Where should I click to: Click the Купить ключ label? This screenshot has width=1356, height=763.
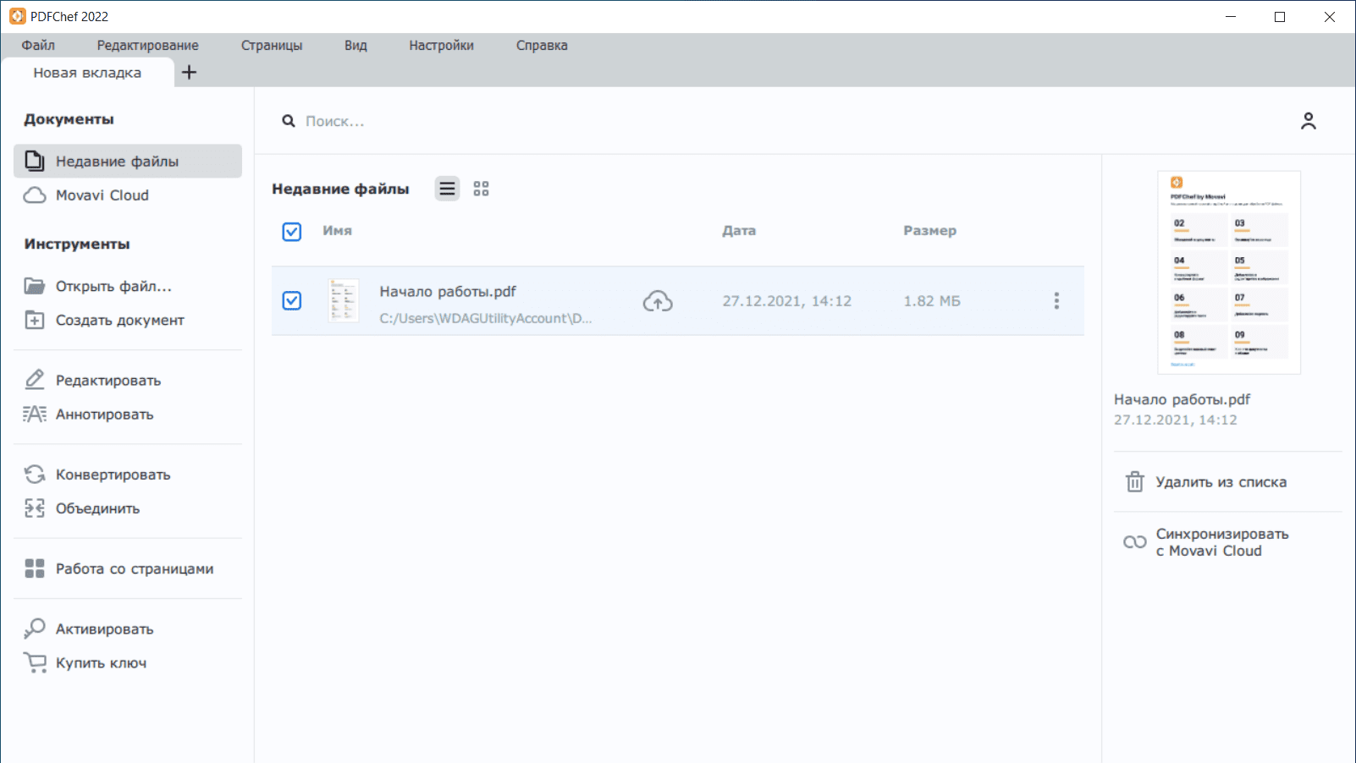point(102,663)
